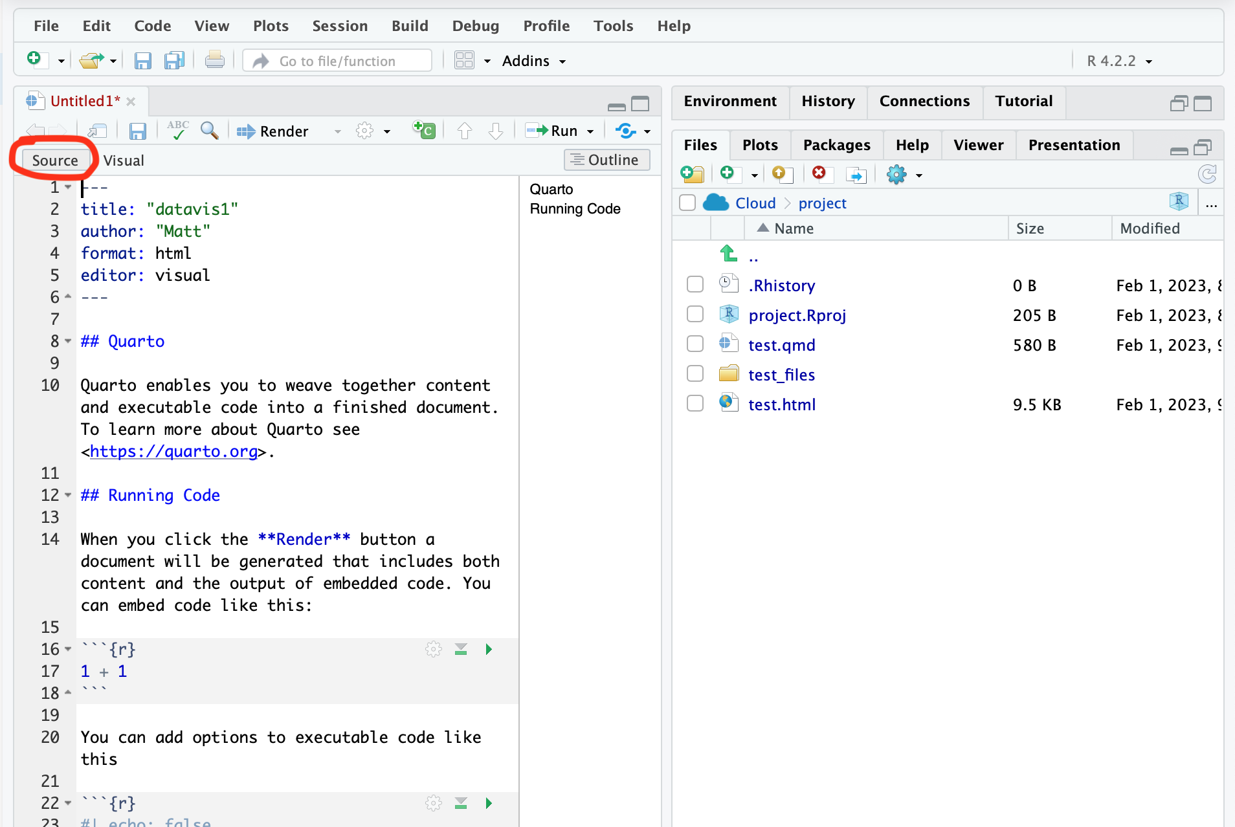The height and width of the screenshot is (827, 1235).
Task: Go to next chunk arrow
Action: tap(496, 131)
